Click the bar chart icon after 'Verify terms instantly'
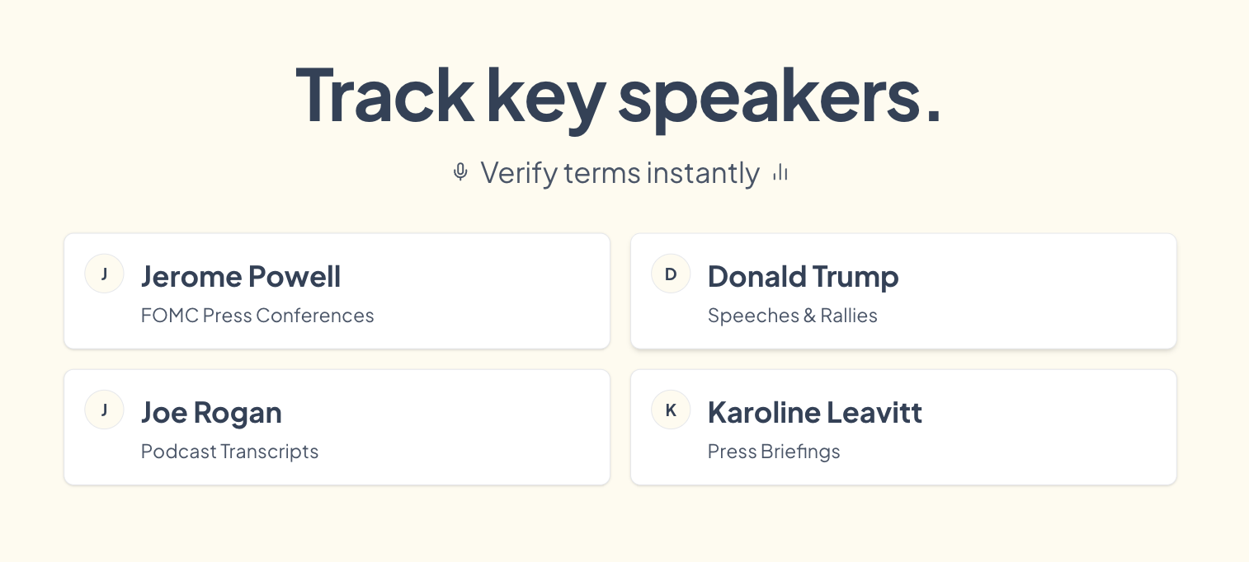The image size is (1249, 562). pos(779,172)
